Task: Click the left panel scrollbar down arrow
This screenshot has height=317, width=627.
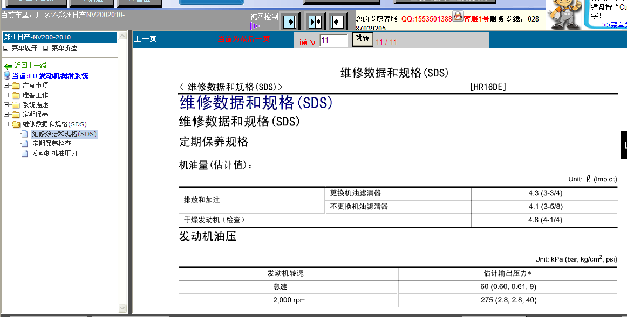Action: [x=122, y=308]
